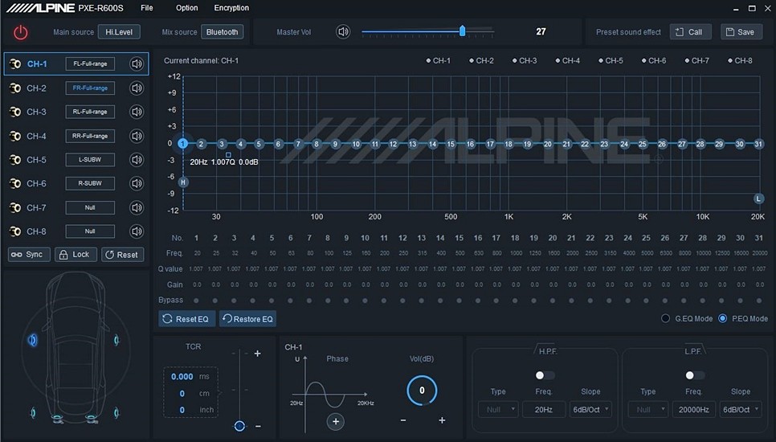Open the File menu

pos(146,8)
